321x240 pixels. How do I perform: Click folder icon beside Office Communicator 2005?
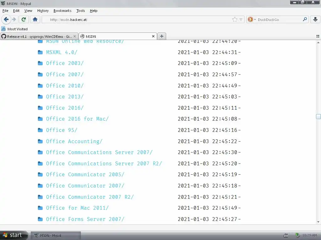coord(40,174)
